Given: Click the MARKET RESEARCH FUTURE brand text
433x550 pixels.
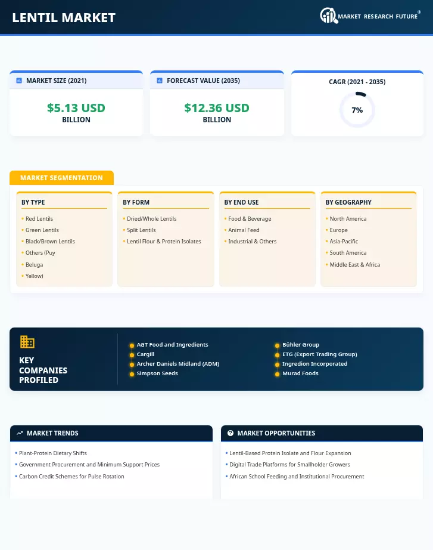Looking at the screenshot, I should pos(378,17).
